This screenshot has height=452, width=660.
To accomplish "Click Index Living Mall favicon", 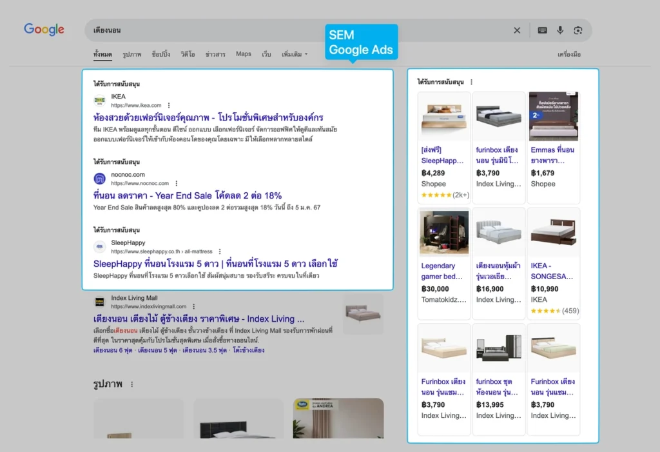I will pyautogui.click(x=100, y=302).
